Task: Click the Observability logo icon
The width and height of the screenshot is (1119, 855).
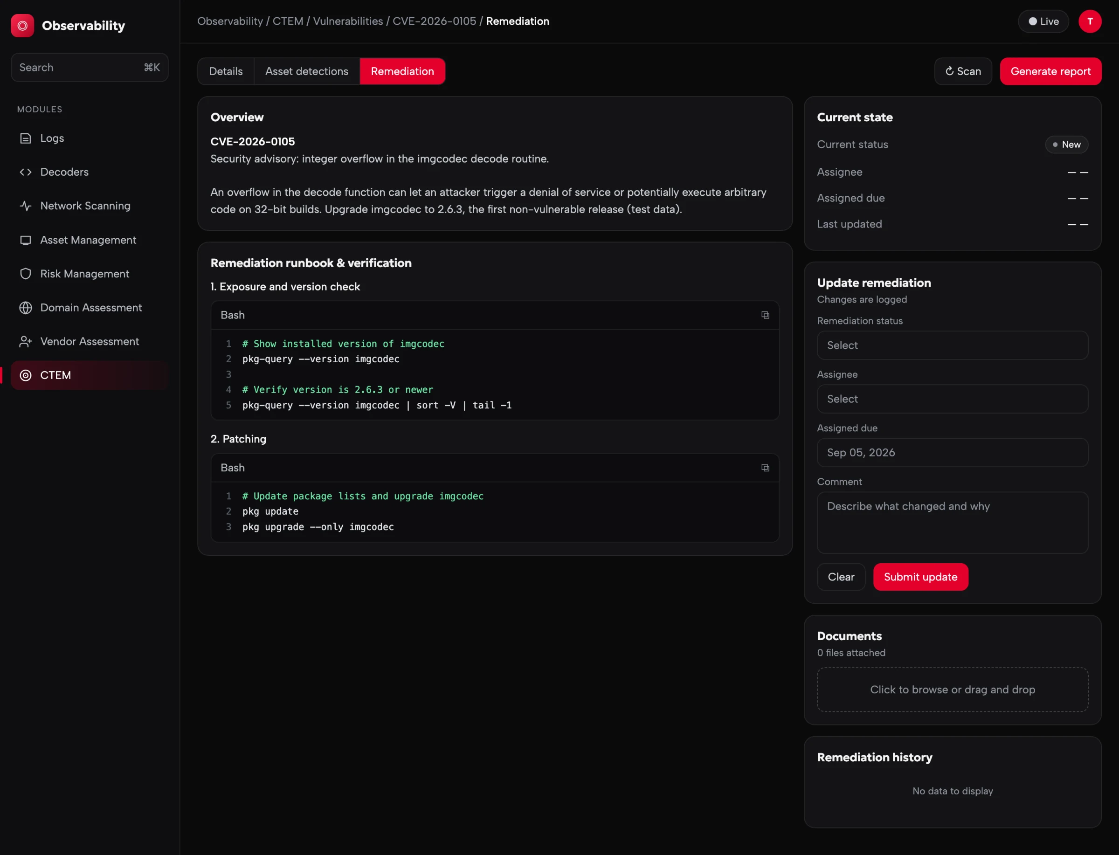Action: coord(22,26)
